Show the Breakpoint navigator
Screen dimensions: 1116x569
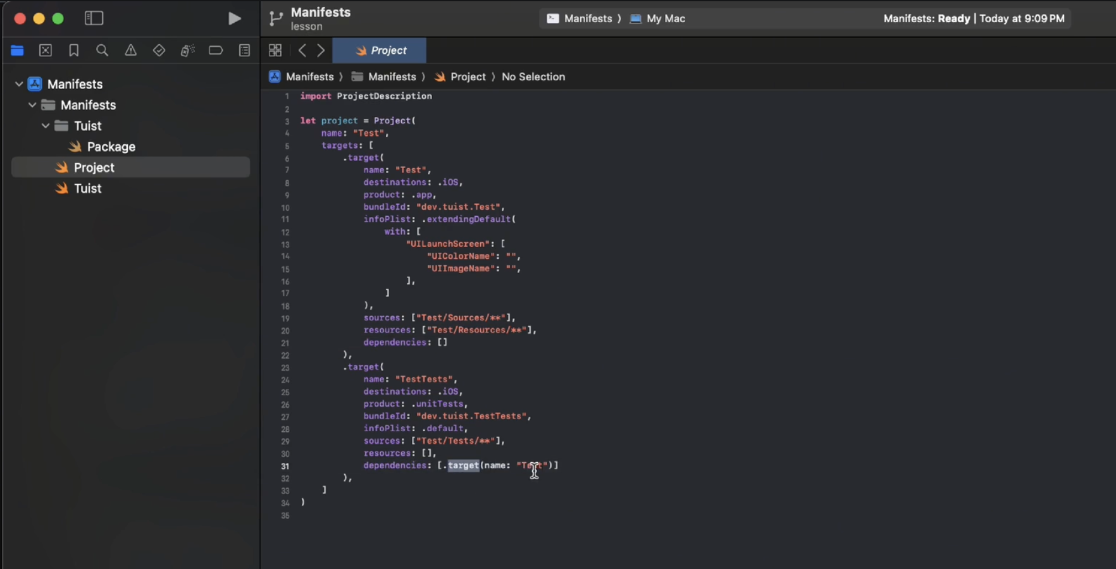tap(216, 51)
